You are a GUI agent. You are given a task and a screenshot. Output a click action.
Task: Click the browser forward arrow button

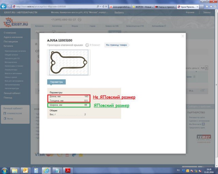(x=9, y=6)
